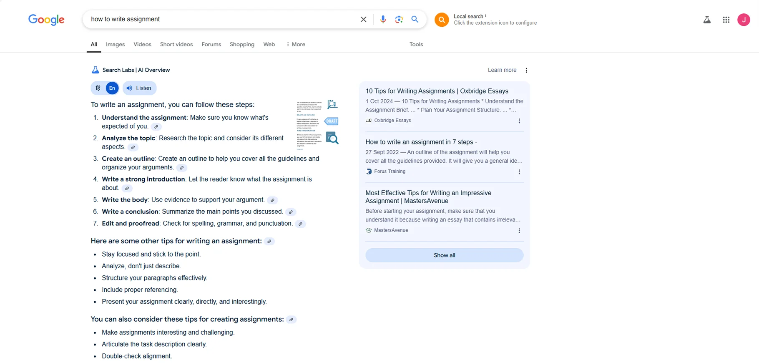
Task: Click 'Understand the assignment' step text
Action: (x=144, y=118)
